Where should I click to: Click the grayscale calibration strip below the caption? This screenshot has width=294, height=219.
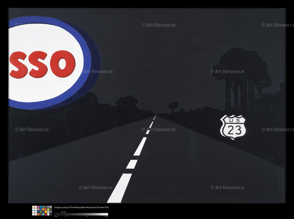click(81, 214)
